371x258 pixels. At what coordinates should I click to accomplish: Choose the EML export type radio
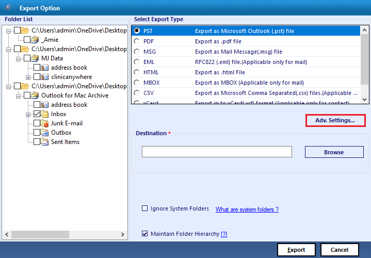tap(137, 62)
